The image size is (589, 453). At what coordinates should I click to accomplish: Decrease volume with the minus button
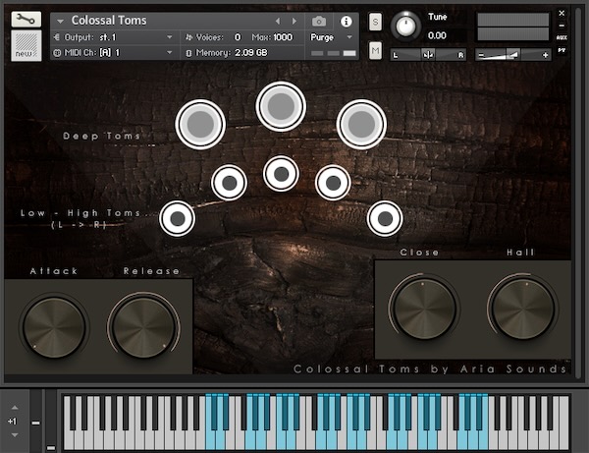pyautogui.click(x=481, y=56)
